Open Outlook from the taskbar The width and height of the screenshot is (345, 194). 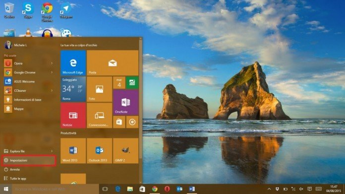coord(179,189)
